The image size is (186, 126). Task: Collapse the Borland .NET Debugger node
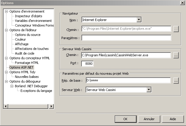(12, 86)
